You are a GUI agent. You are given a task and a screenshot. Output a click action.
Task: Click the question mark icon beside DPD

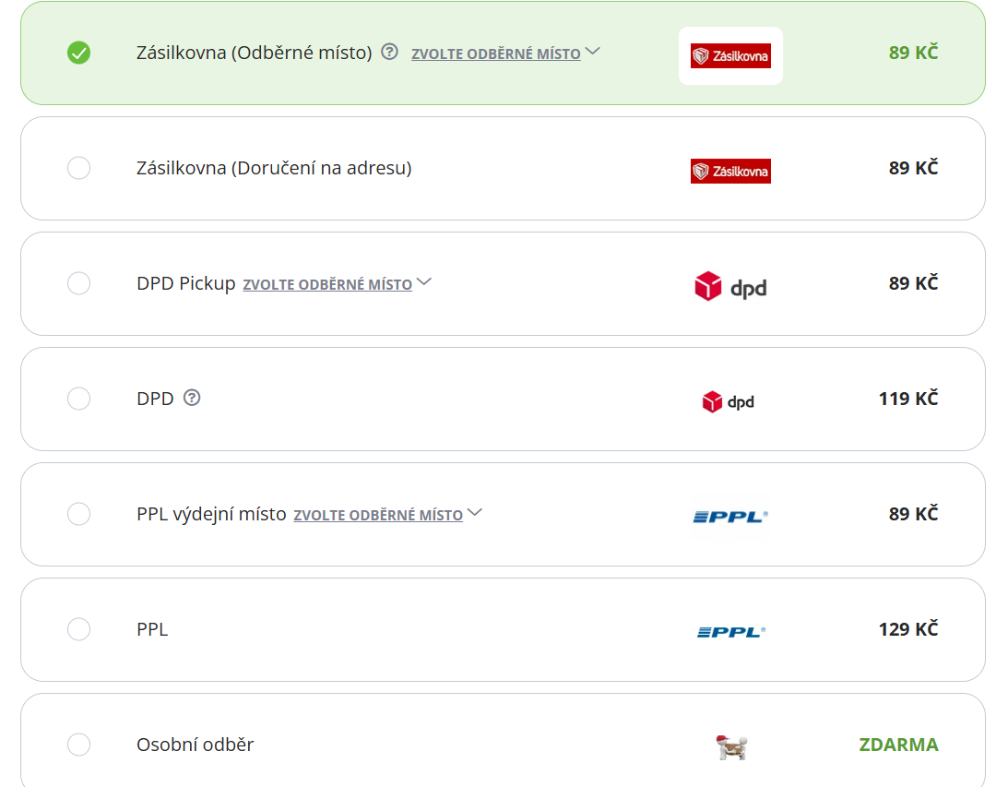(191, 399)
